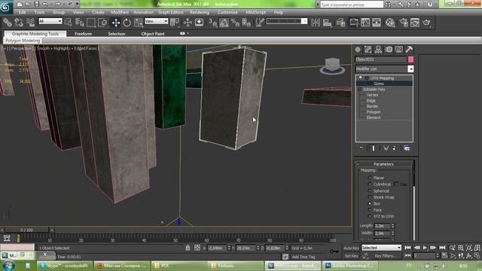Open the Select by Name dialog
Image resolution: width=482 pixels, height=271 pixels.
80,23
